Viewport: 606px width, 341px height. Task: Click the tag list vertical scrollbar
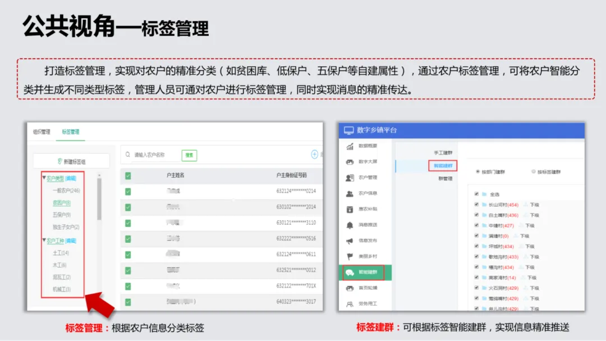point(99,198)
